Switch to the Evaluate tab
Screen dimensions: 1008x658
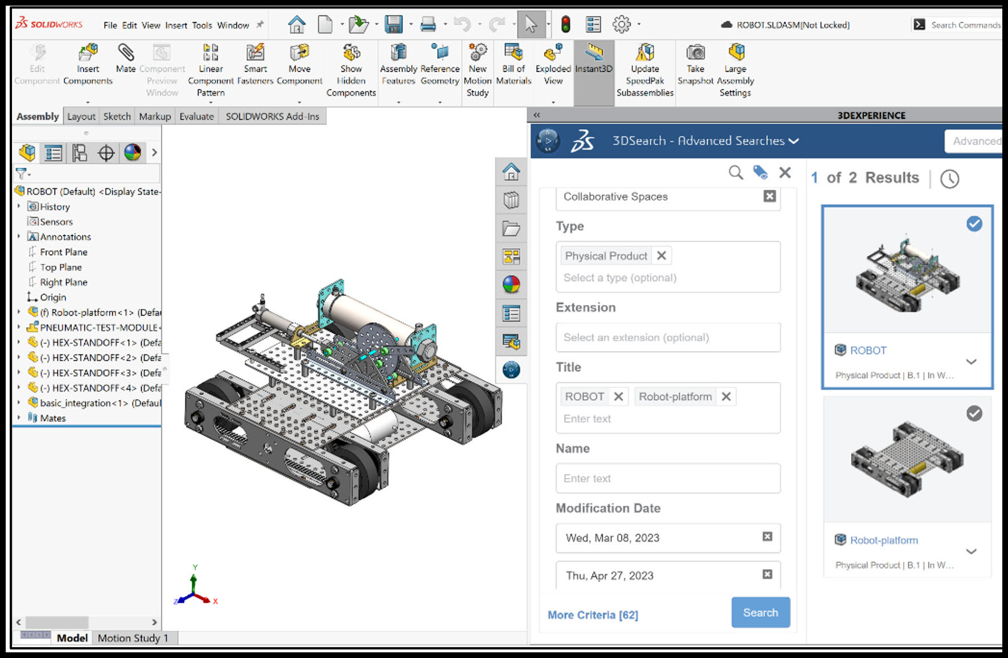tap(196, 116)
